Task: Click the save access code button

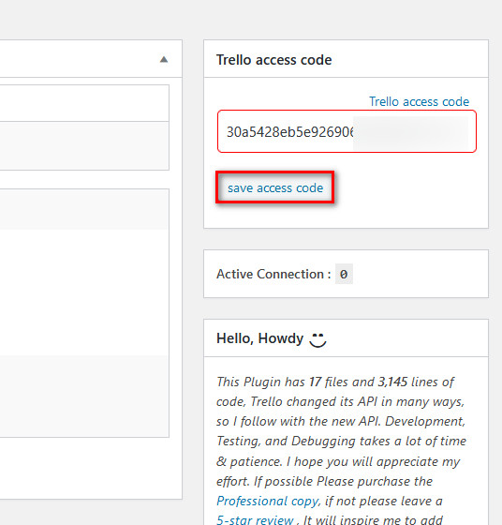Action: tap(275, 187)
